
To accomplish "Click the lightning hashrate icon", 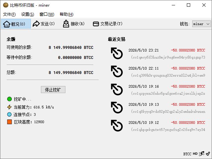I will pyautogui.click(x=9, y=107).
